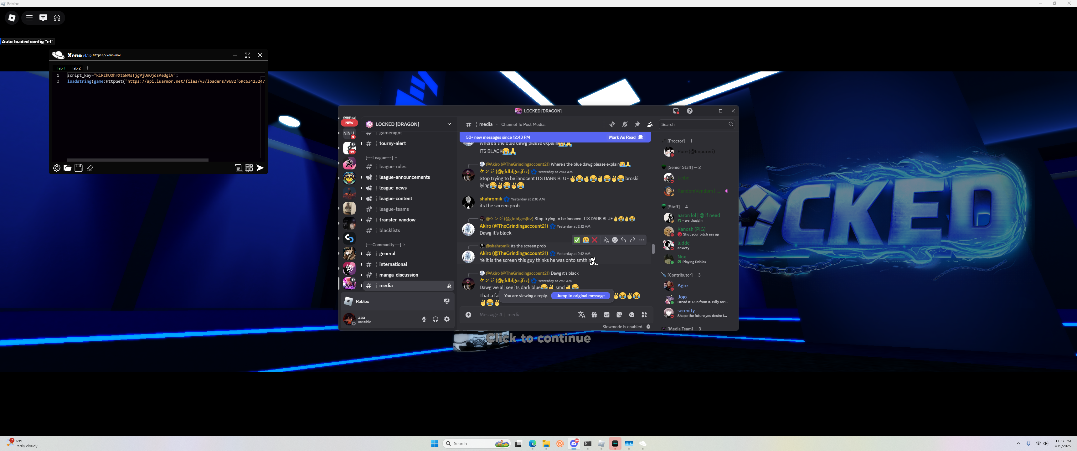Toggle headphone deafen in Discord user panel

(435, 319)
